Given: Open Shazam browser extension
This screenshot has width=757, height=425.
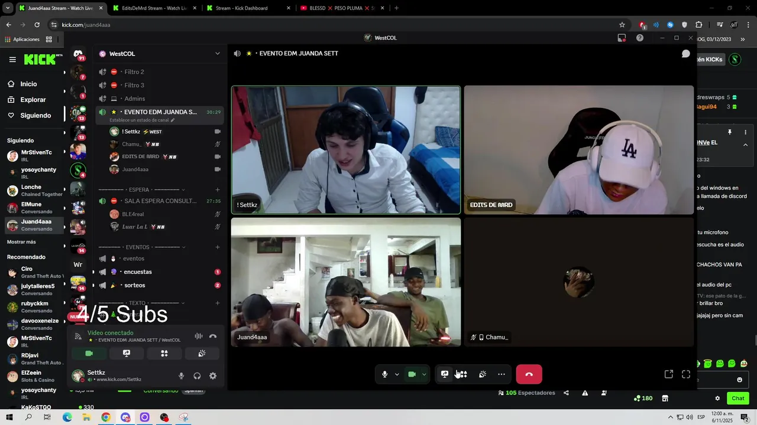Looking at the screenshot, I should point(670,25).
